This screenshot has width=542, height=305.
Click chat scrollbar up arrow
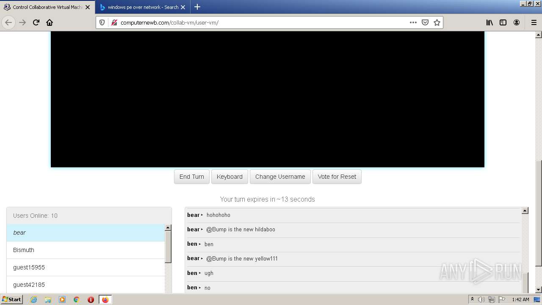click(x=525, y=211)
